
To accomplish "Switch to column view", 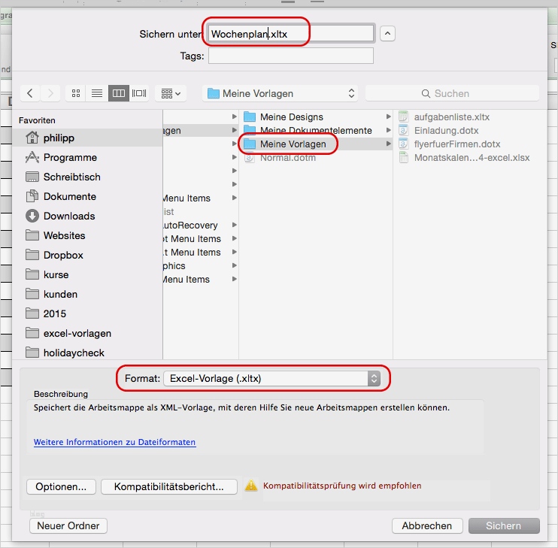I will (x=119, y=93).
